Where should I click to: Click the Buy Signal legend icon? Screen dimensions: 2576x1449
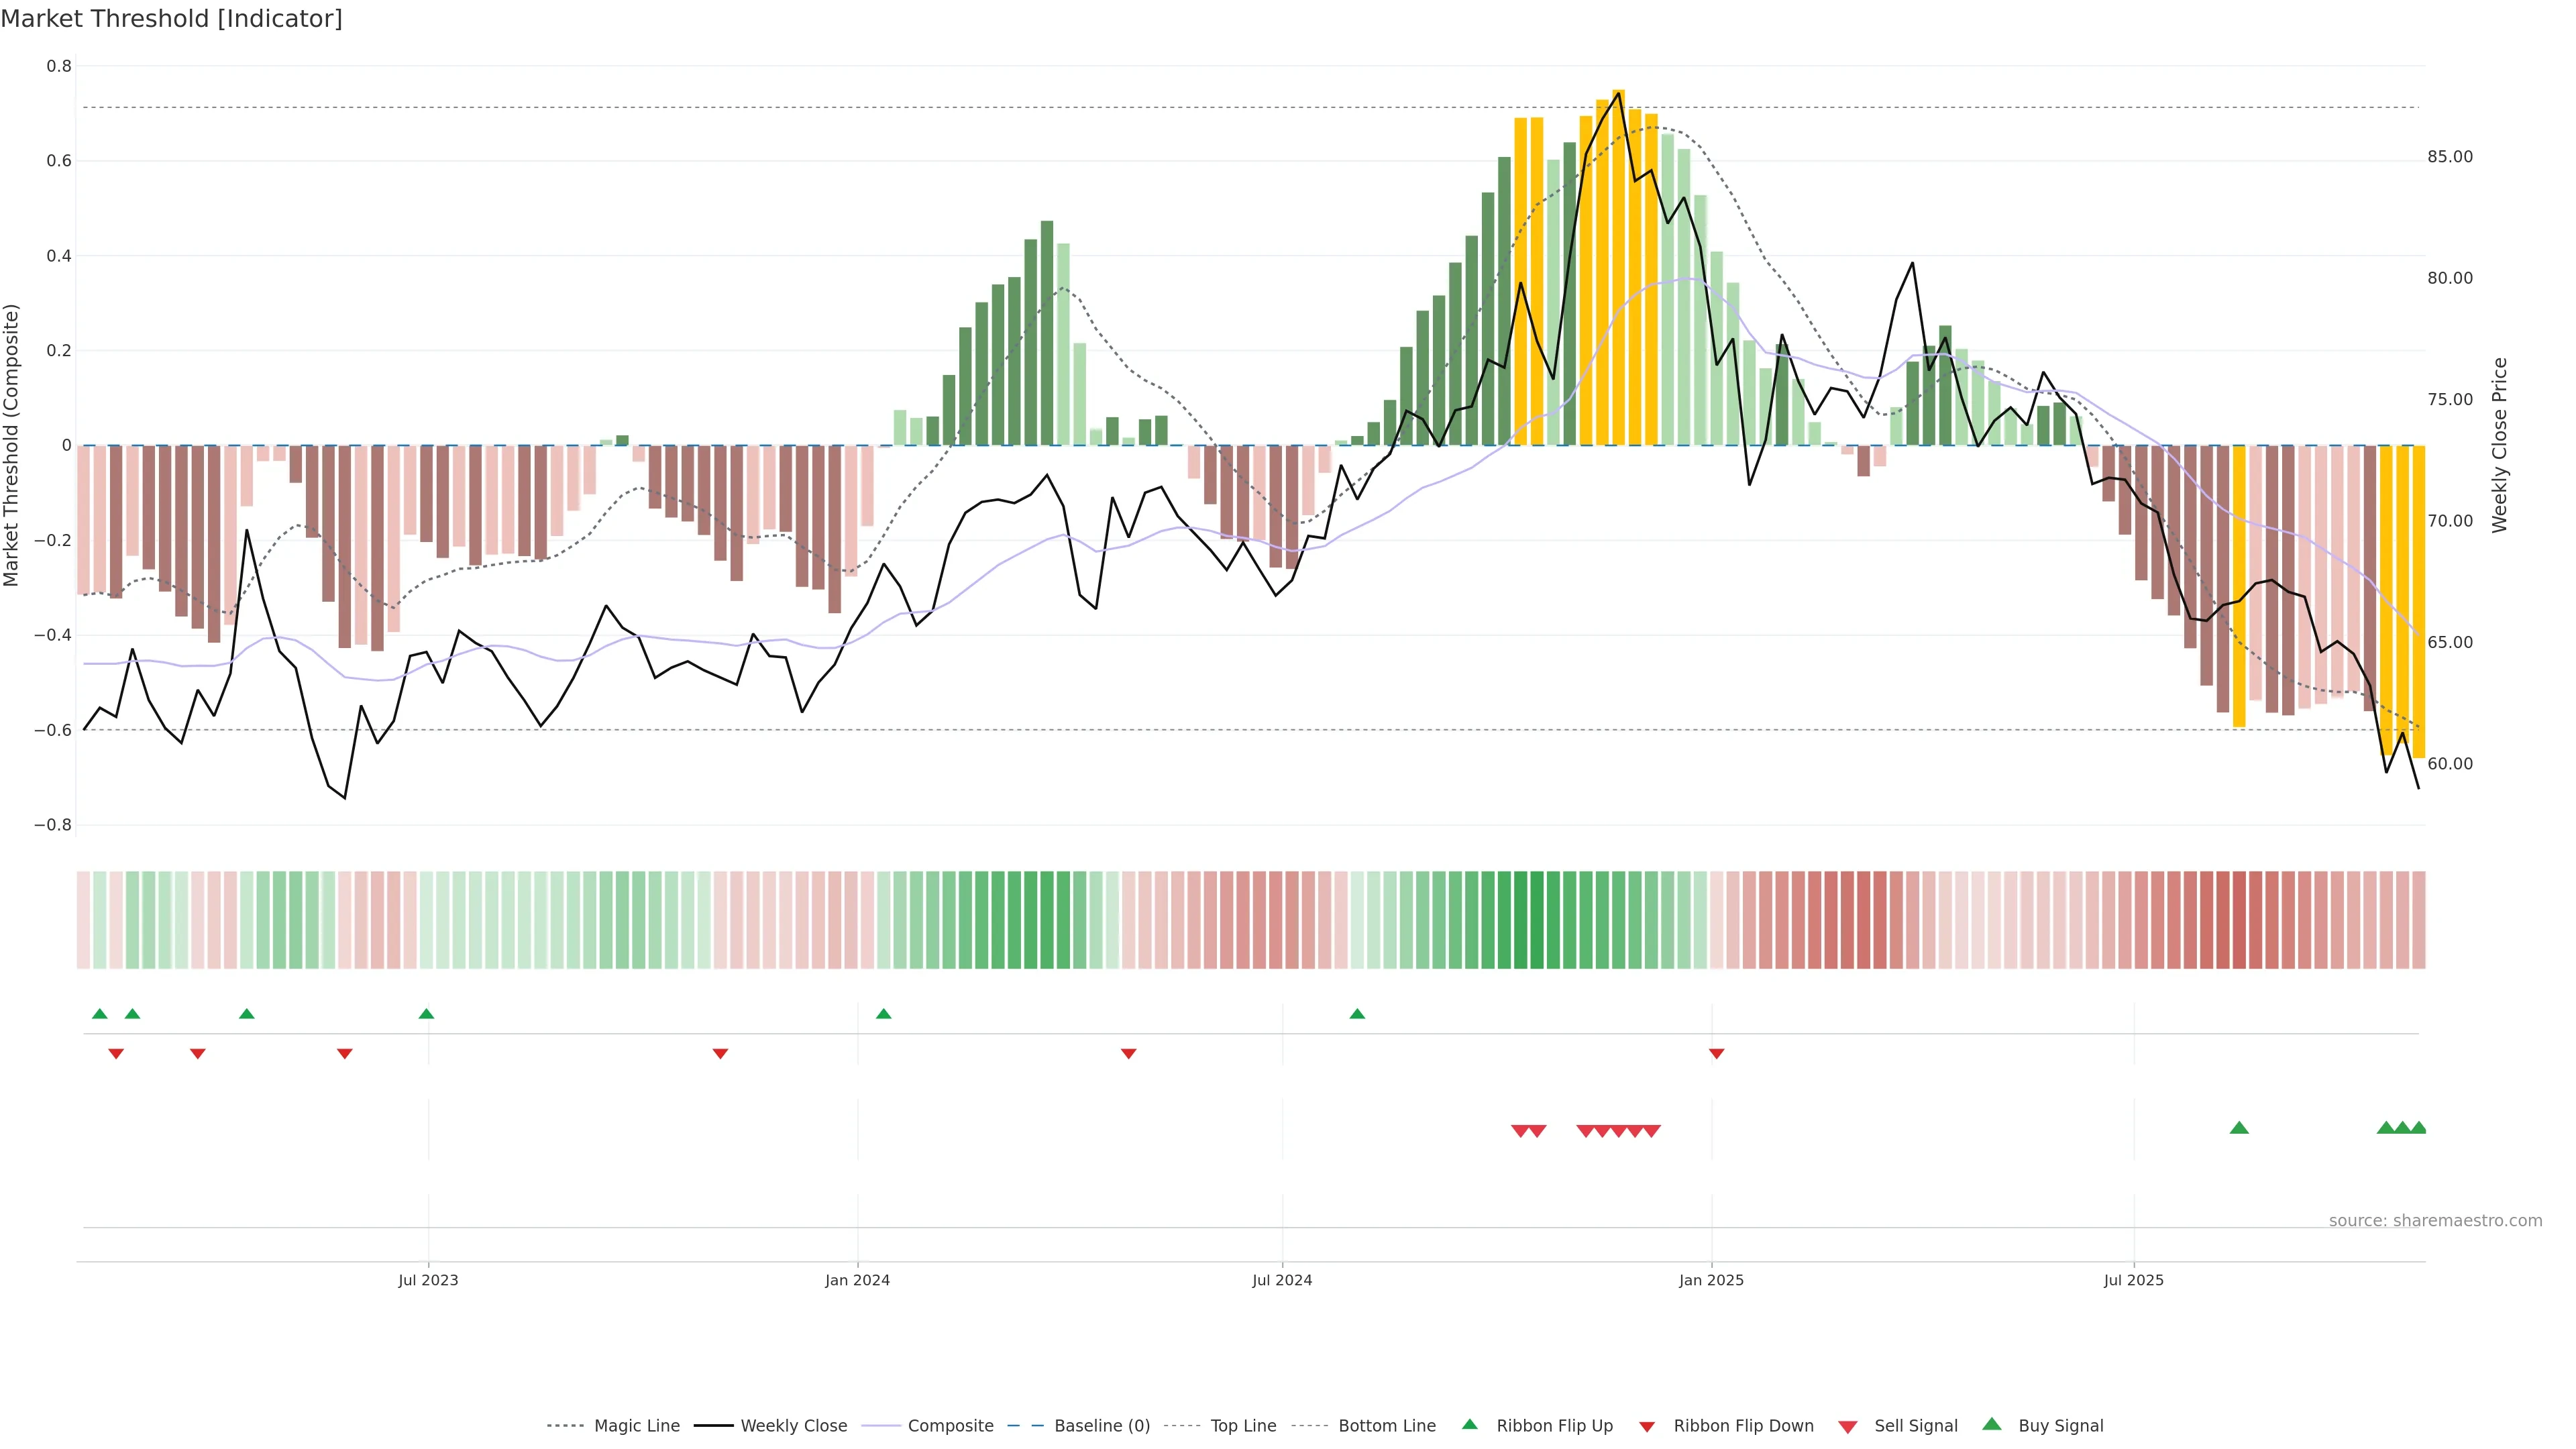(x=1992, y=1424)
